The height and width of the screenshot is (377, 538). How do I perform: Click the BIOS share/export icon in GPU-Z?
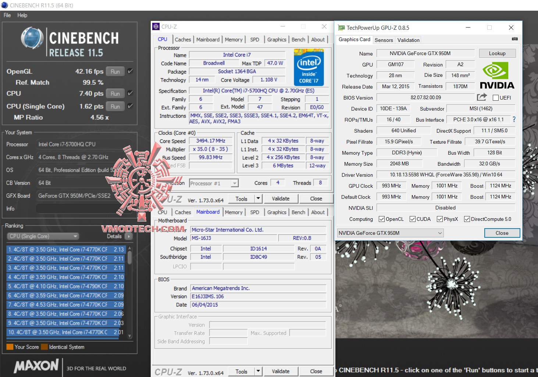click(482, 97)
